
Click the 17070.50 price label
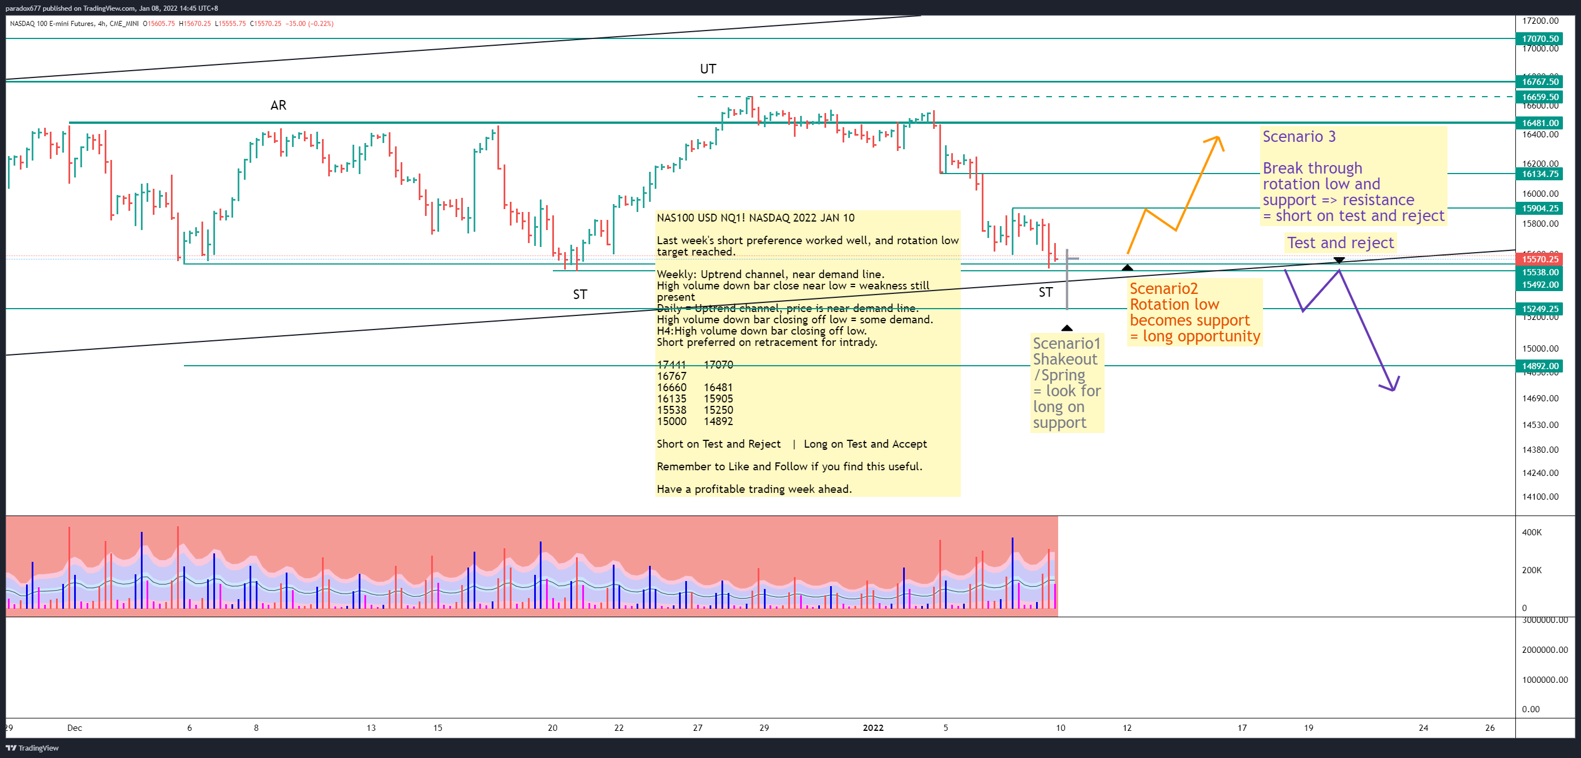click(1540, 38)
